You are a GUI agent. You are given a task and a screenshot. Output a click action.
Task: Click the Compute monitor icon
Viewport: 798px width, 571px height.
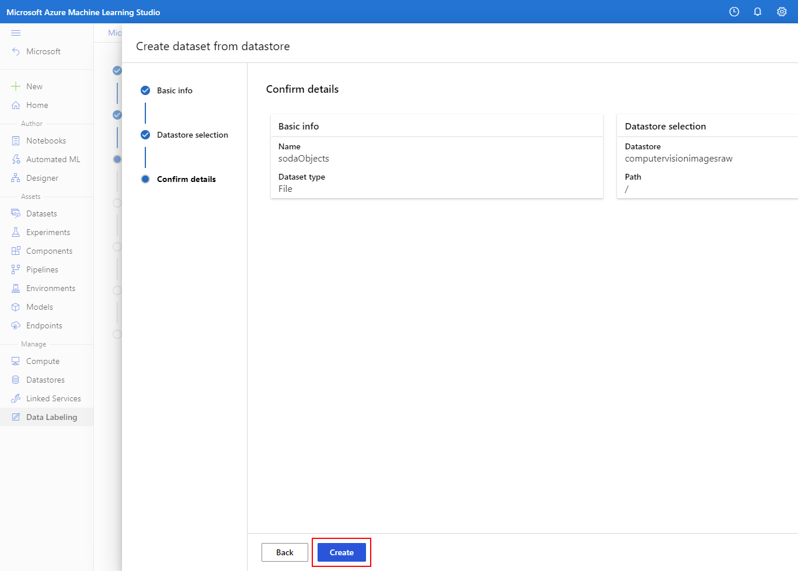point(16,361)
